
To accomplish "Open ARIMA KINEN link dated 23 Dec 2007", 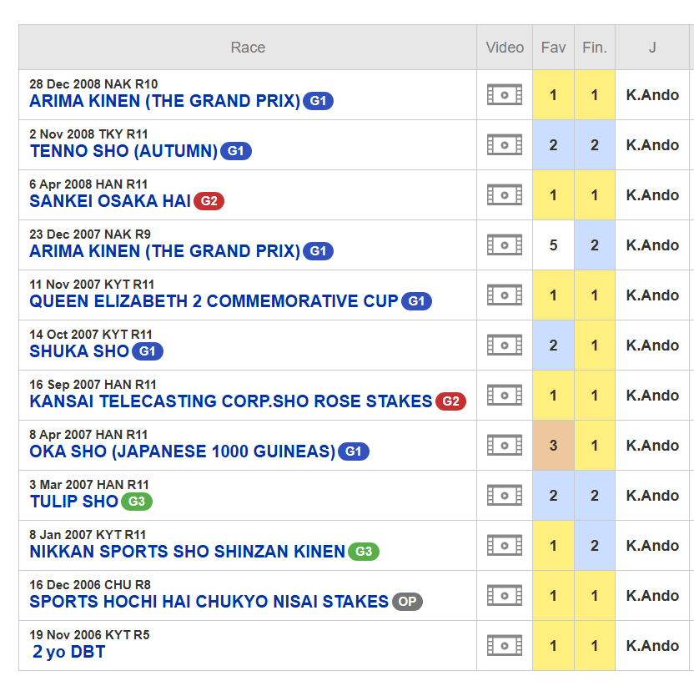I will coord(164,251).
